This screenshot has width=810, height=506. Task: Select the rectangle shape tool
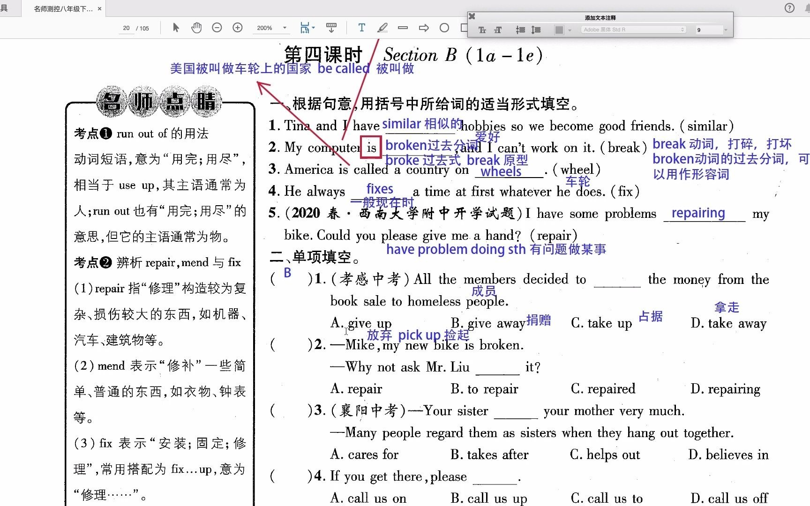point(464,28)
